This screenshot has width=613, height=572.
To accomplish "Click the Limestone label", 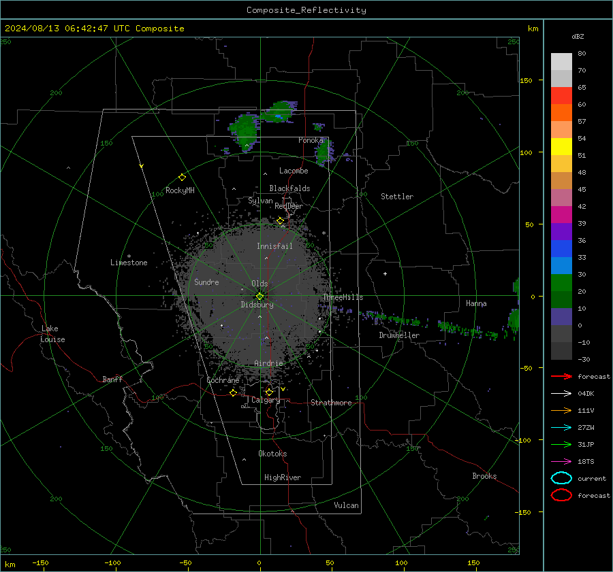I will (x=129, y=263).
